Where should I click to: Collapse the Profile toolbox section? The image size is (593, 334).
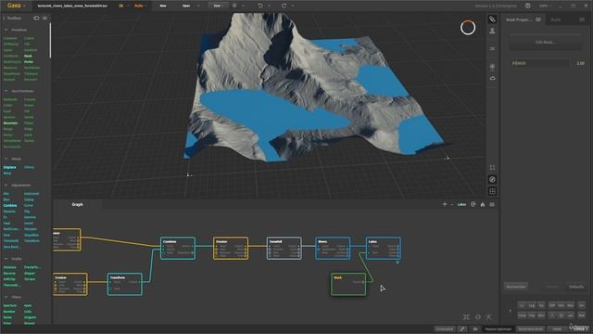point(6,259)
